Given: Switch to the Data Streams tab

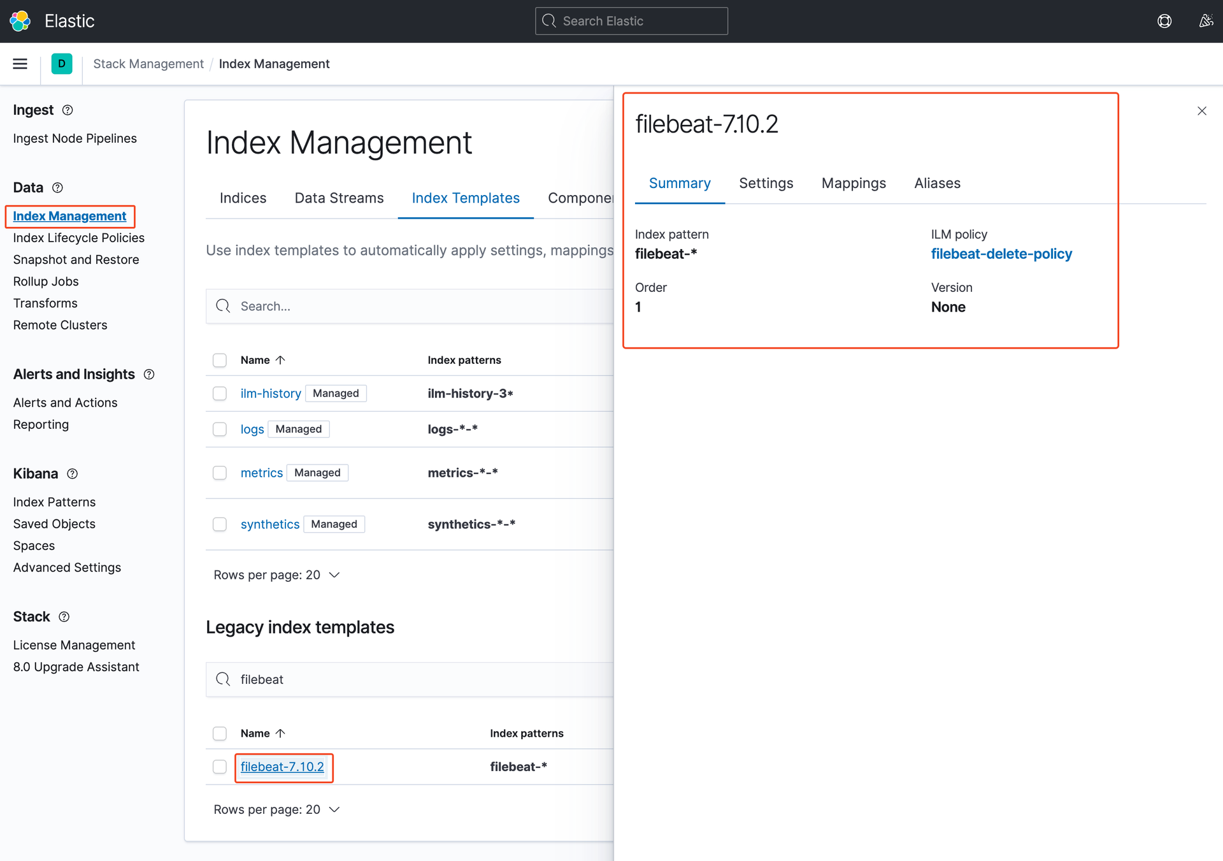Looking at the screenshot, I should (339, 198).
